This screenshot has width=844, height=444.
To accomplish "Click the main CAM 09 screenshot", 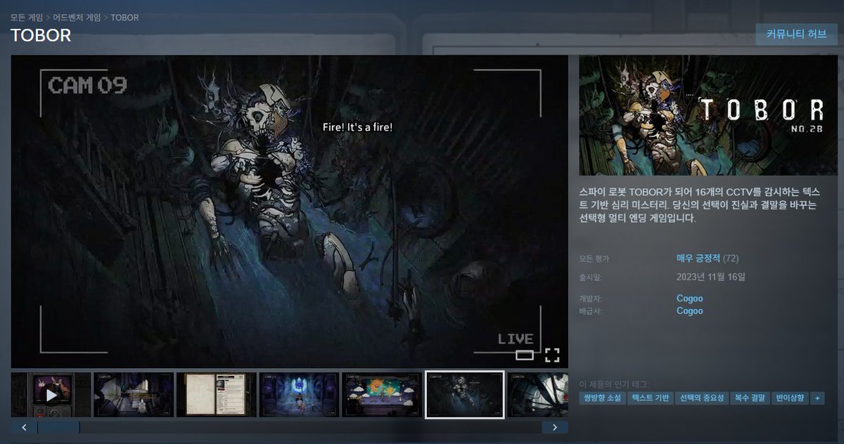I will [x=289, y=211].
